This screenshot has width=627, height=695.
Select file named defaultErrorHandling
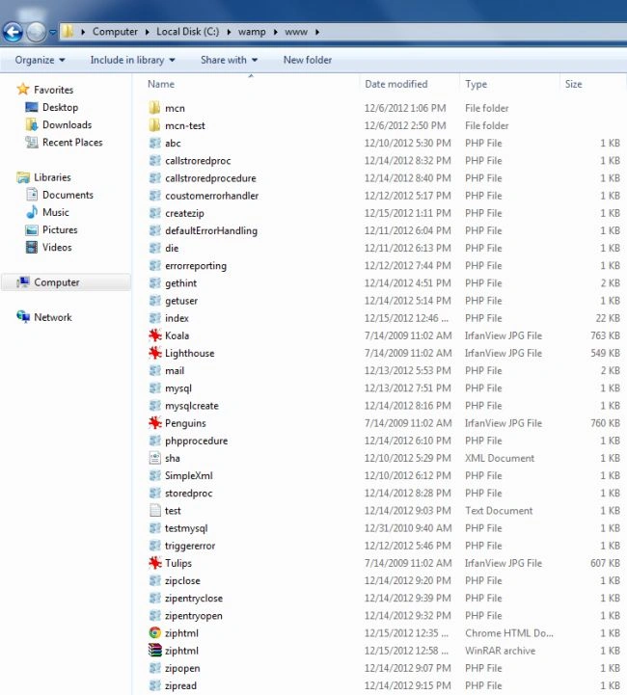tap(211, 230)
